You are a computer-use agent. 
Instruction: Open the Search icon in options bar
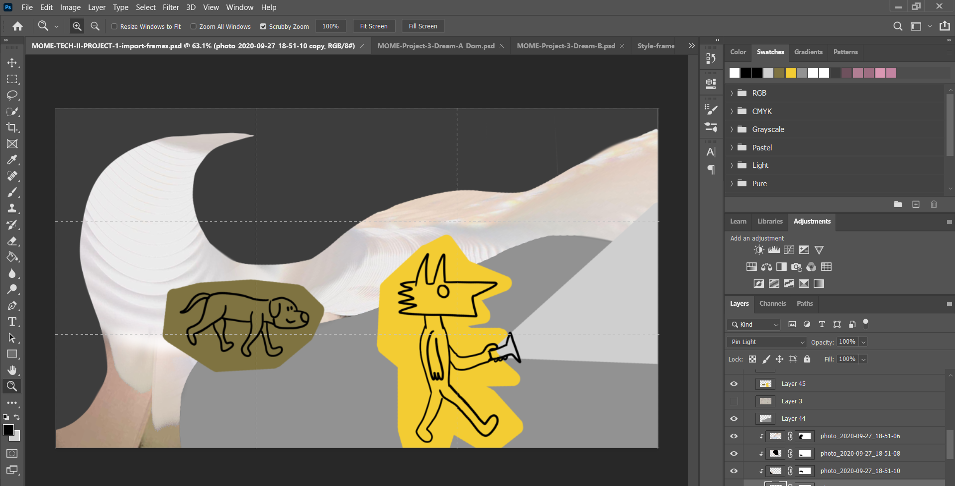tap(898, 26)
